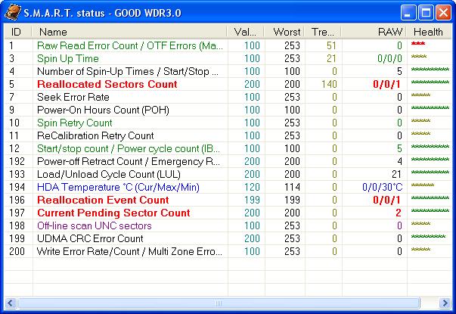Screen dimensions: 456x314
Task: Sort by the Name column header
Action: tap(129, 32)
